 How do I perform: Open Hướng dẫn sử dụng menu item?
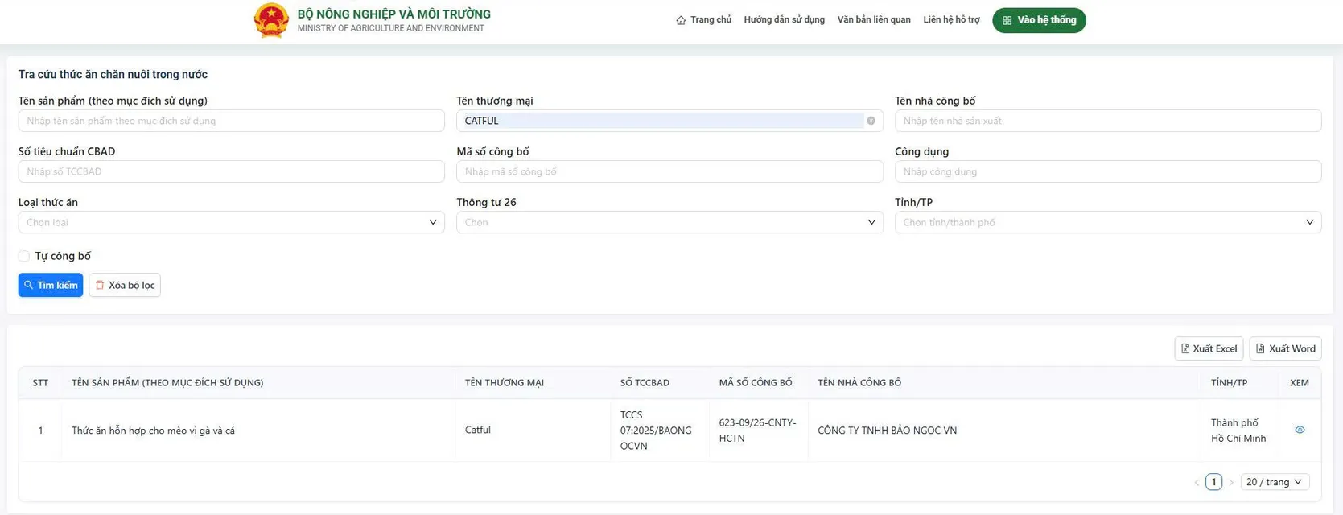tap(784, 20)
